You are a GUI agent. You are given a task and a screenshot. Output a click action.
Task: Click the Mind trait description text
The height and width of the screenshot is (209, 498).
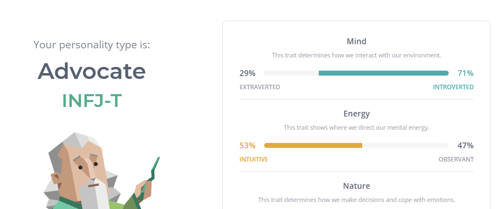356,55
